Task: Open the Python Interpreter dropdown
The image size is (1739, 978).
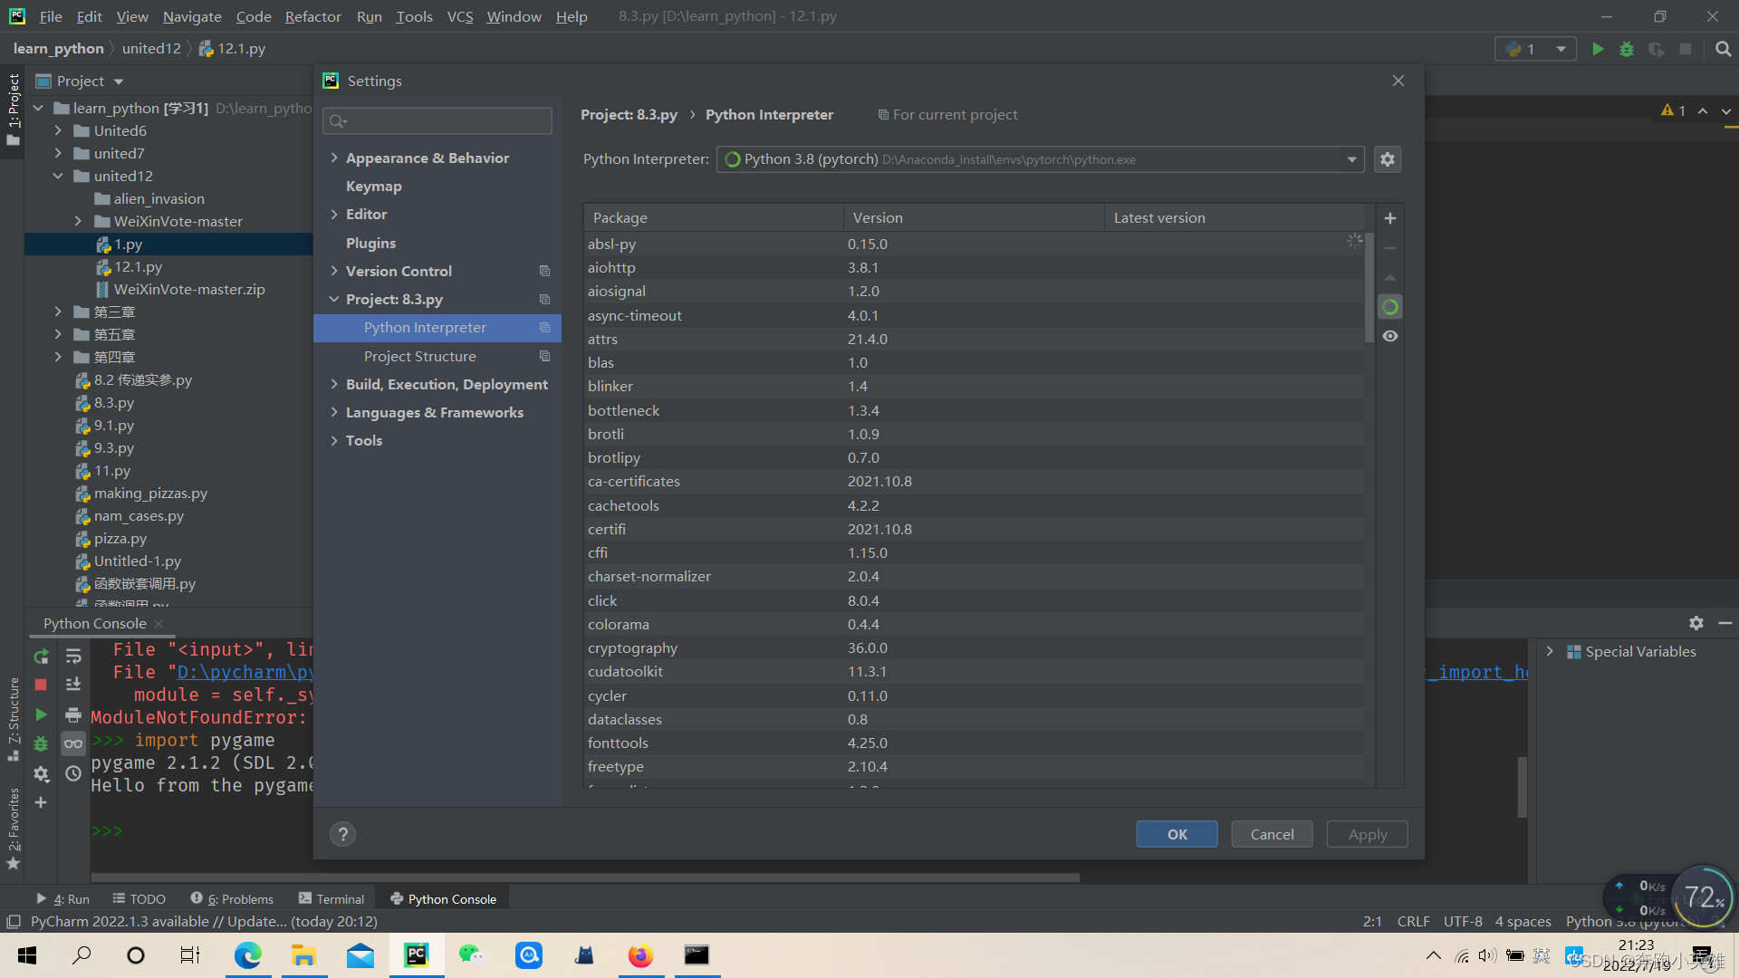Action: point(1351,159)
